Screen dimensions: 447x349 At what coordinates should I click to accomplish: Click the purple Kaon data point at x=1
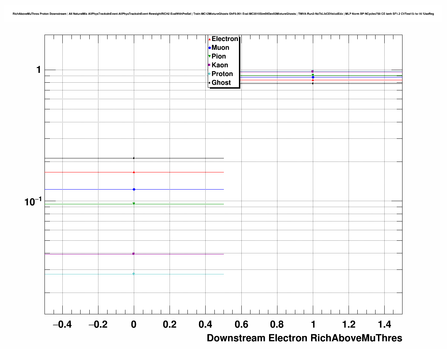[312, 72]
